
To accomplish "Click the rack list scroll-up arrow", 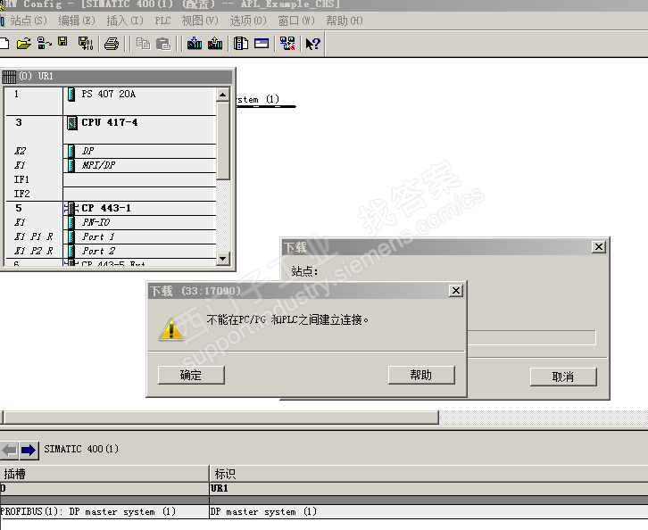I will click(x=223, y=95).
